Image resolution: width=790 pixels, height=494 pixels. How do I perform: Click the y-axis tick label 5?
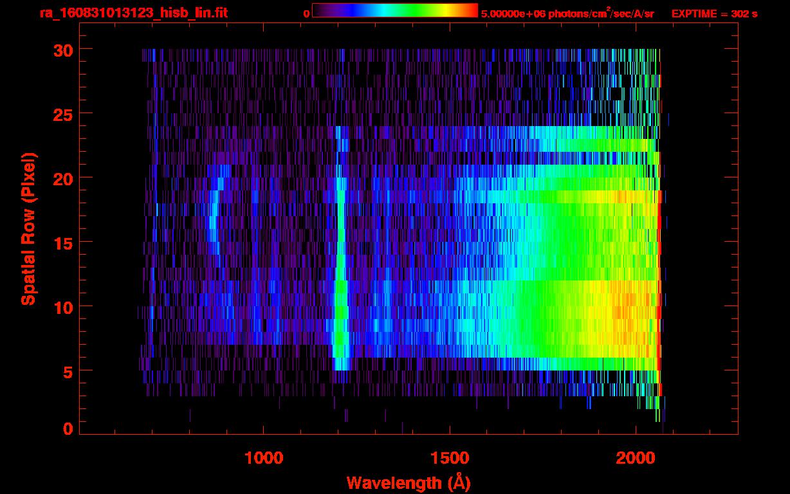coord(68,371)
